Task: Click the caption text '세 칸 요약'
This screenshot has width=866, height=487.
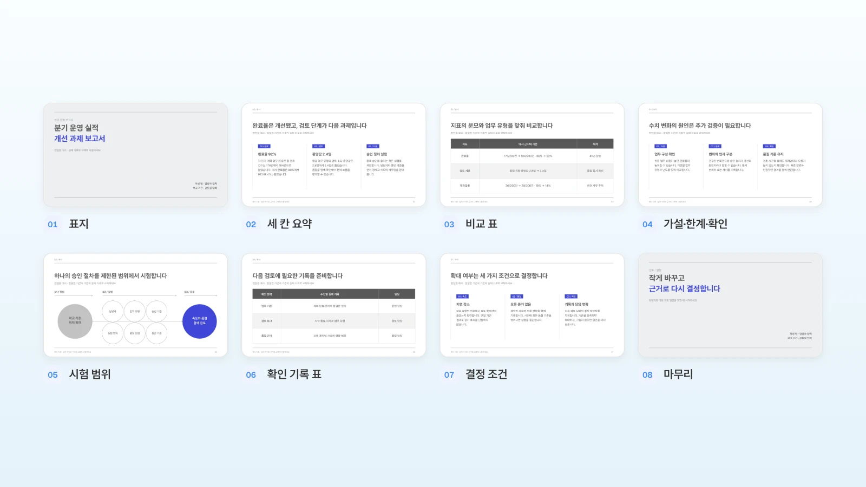Action: 290,224
